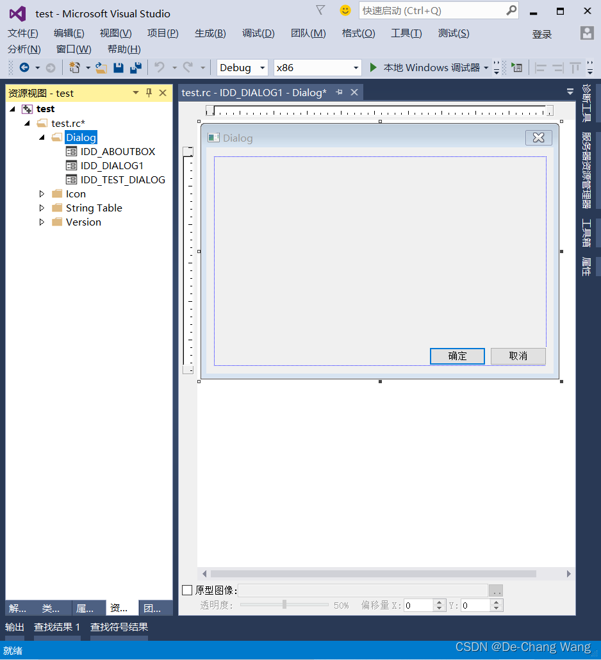Viewport: 601px width, 660px height.
Task: Select the Icon resource folder
Action: point(76,194)
